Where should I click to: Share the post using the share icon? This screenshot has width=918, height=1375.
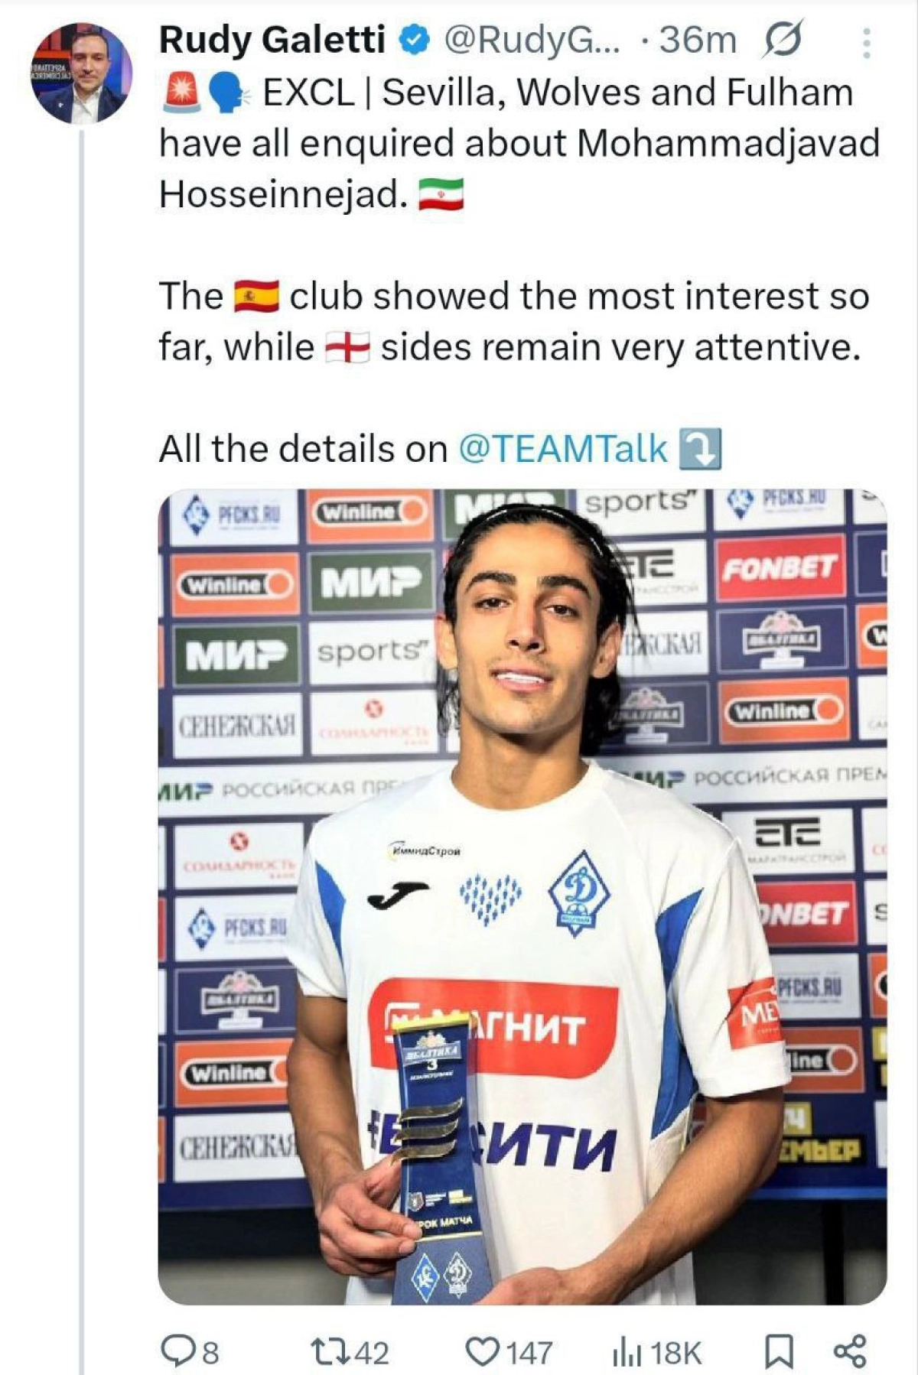[850, 1351]
